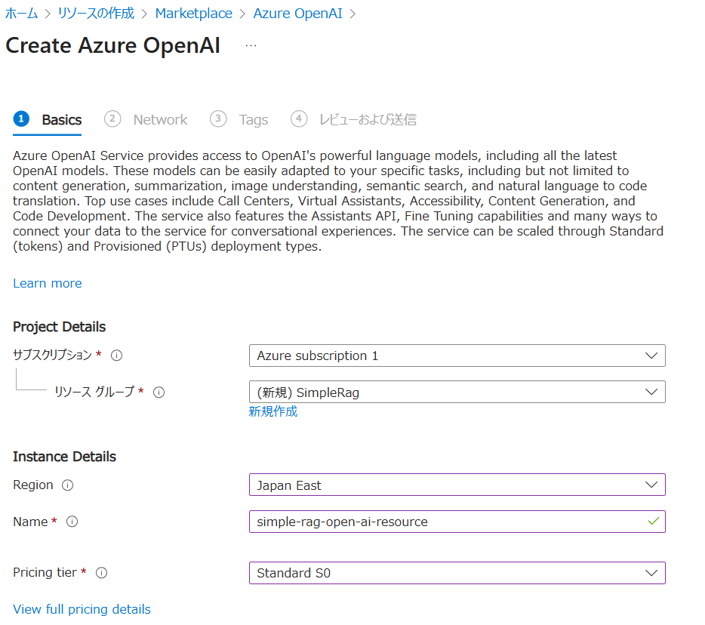
Task: Show info tooltip beside Region label
Action: [x=67, y=485]
